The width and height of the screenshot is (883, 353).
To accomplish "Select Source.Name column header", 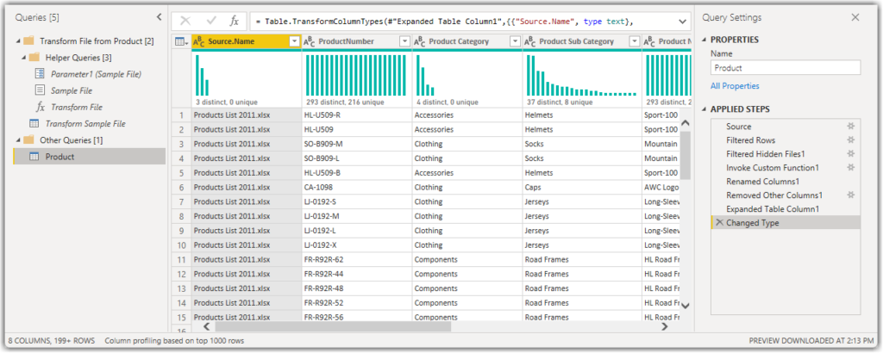I will [246, 41].
